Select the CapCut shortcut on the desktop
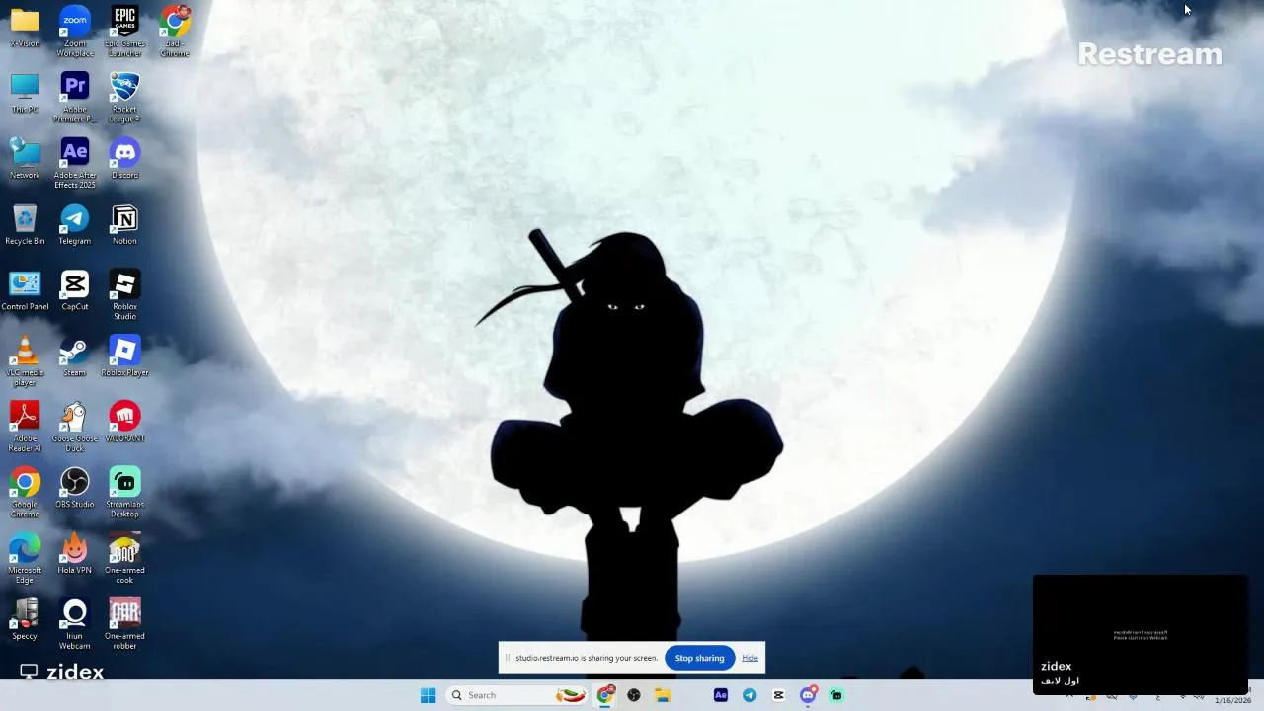Screen dimensions: 1264x711 [75, 290]
